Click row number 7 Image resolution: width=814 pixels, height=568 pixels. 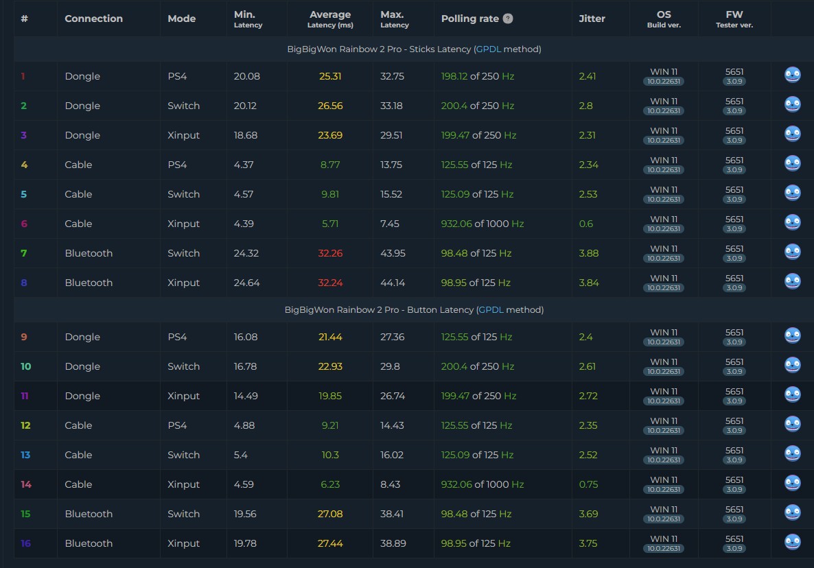24,254
